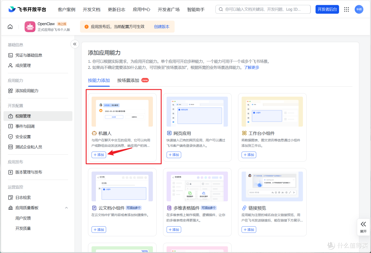This screenshot has width=371, height=253.
Task: Click the 多维表格插件 preview image
Action: coord(197,186)
